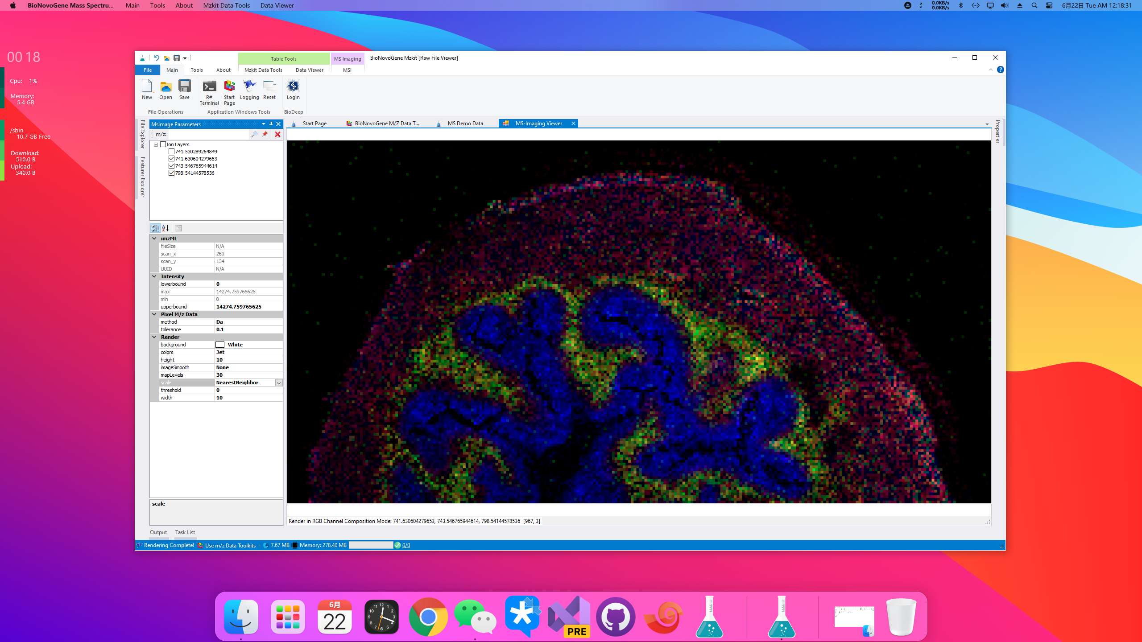Image resolution: width=1142 pixels, height=642 pixels.
Task: Collapse the Ion Layers tree node
Action: (x=156, y=144)
